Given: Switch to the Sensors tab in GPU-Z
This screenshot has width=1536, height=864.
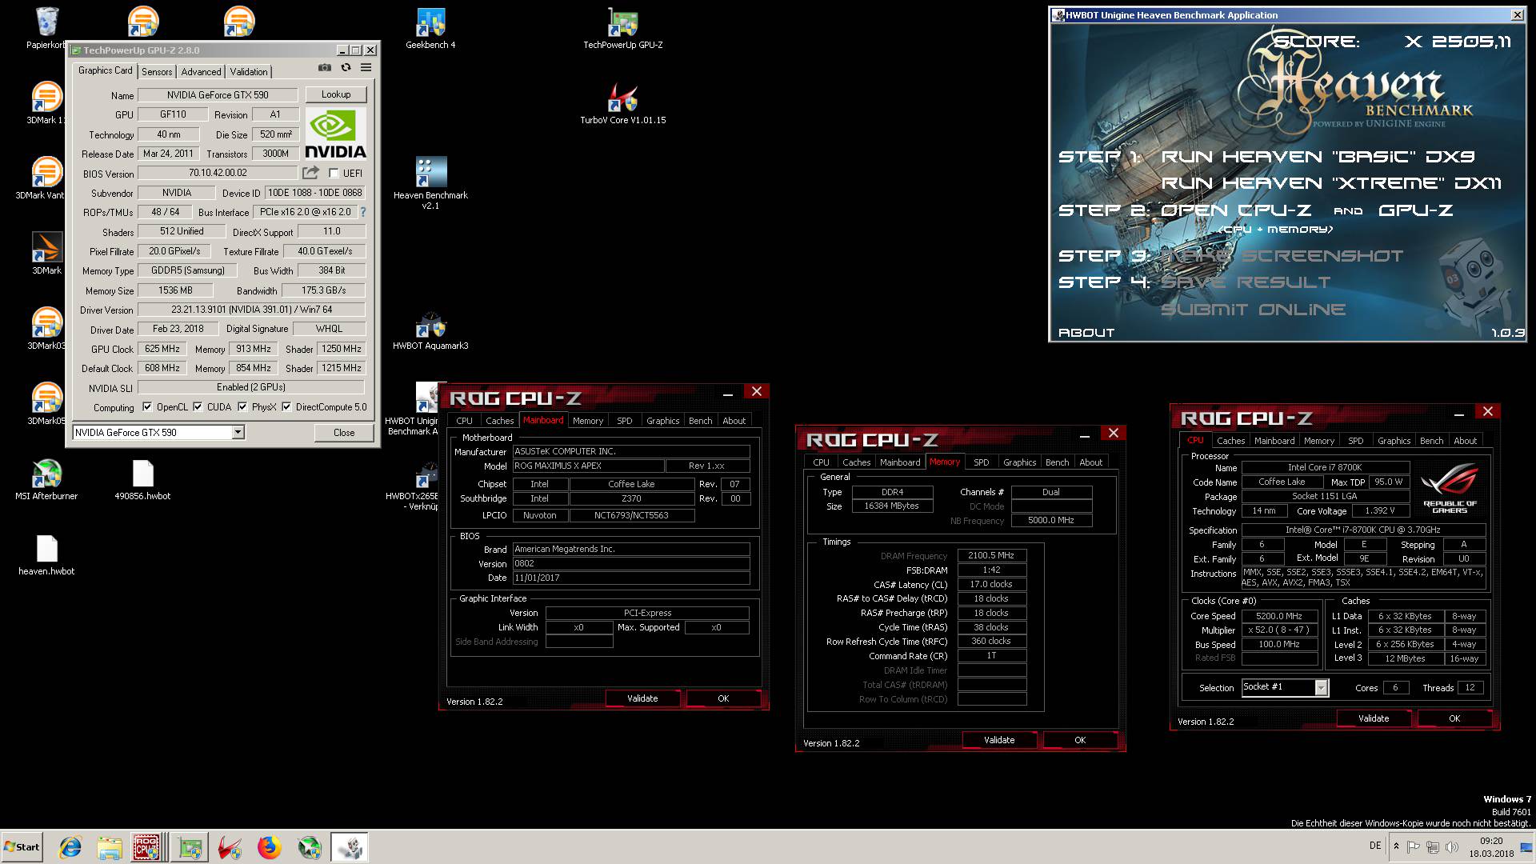Looking at the screenshot, I should [157, 71].
